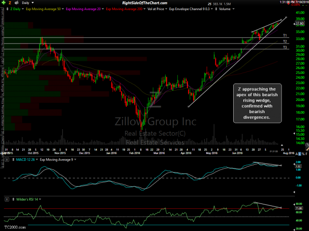
Task: Open Exp Moving Average 20 dropdown arrow
Action: tap(103, 9)
